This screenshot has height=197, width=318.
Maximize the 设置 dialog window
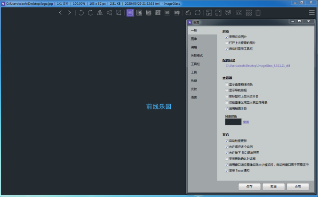(299, 21)
